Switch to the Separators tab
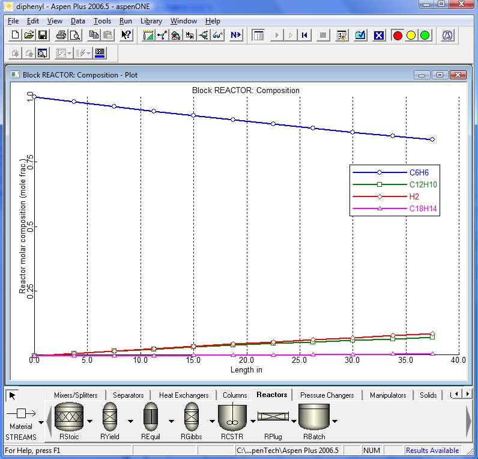This screenshot has width=478, height=459. tap(128, 395)
